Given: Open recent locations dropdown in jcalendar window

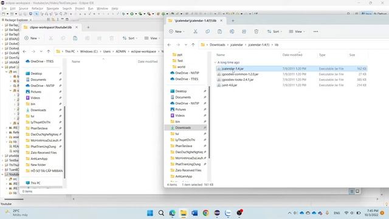Looking at the screenshot, I should (186, 44).
